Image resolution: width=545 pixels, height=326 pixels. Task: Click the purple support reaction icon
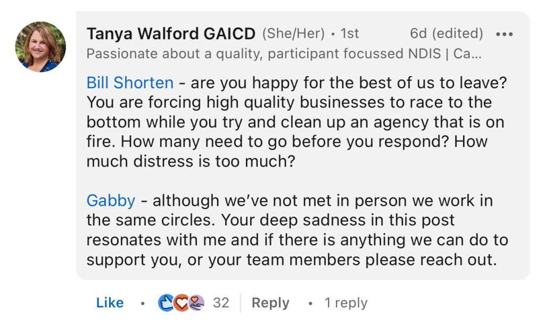[x=196, y=303]
